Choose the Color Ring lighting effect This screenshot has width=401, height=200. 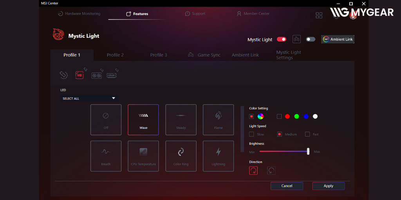[181, 156]
